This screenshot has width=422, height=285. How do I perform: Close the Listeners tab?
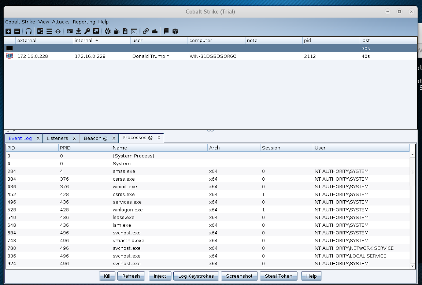[x=74, y=138]
